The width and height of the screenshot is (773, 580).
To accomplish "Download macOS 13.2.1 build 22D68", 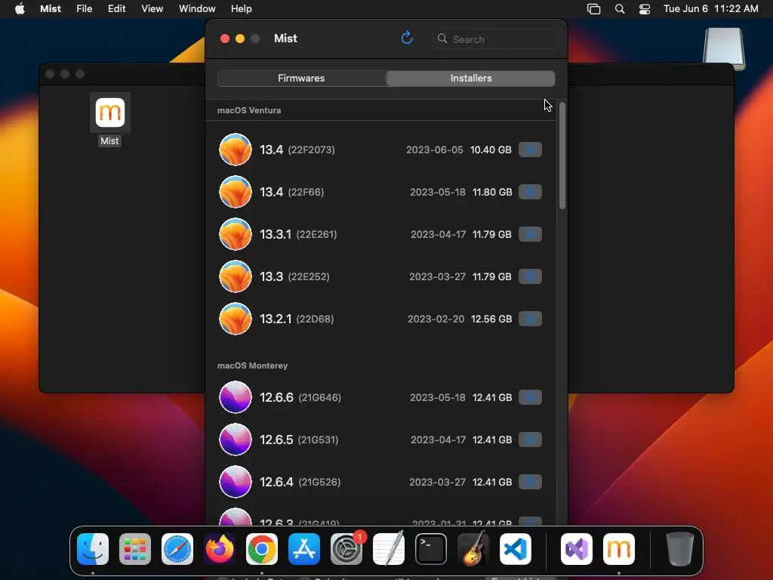I will pyautogui.click(x=530, y=319).
